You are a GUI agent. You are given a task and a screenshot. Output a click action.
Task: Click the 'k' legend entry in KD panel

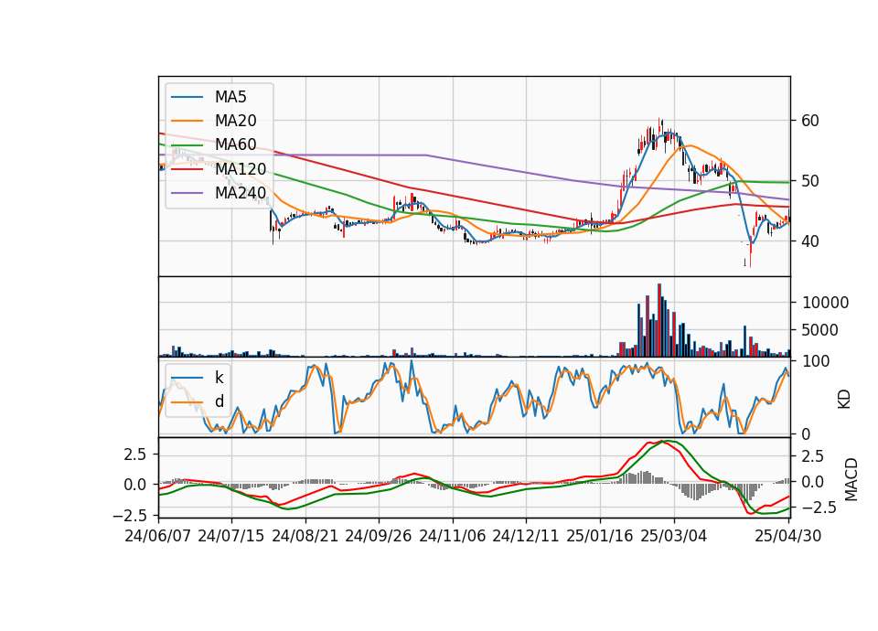[219, 378]
